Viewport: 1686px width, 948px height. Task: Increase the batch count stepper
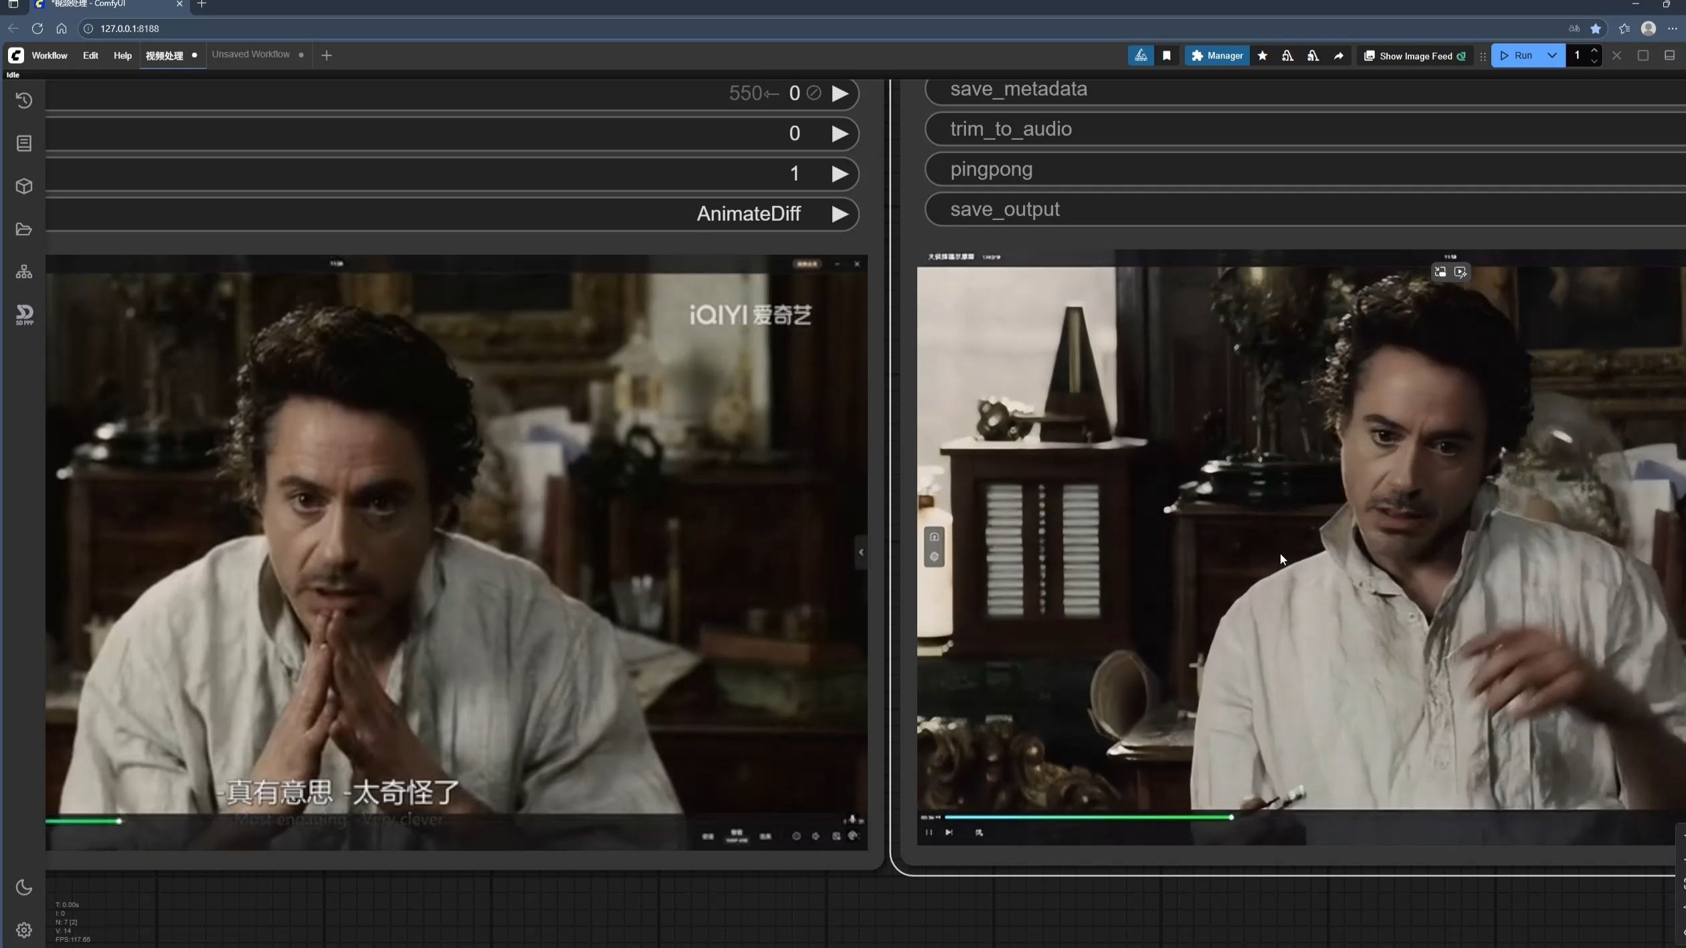point(1594,50)
